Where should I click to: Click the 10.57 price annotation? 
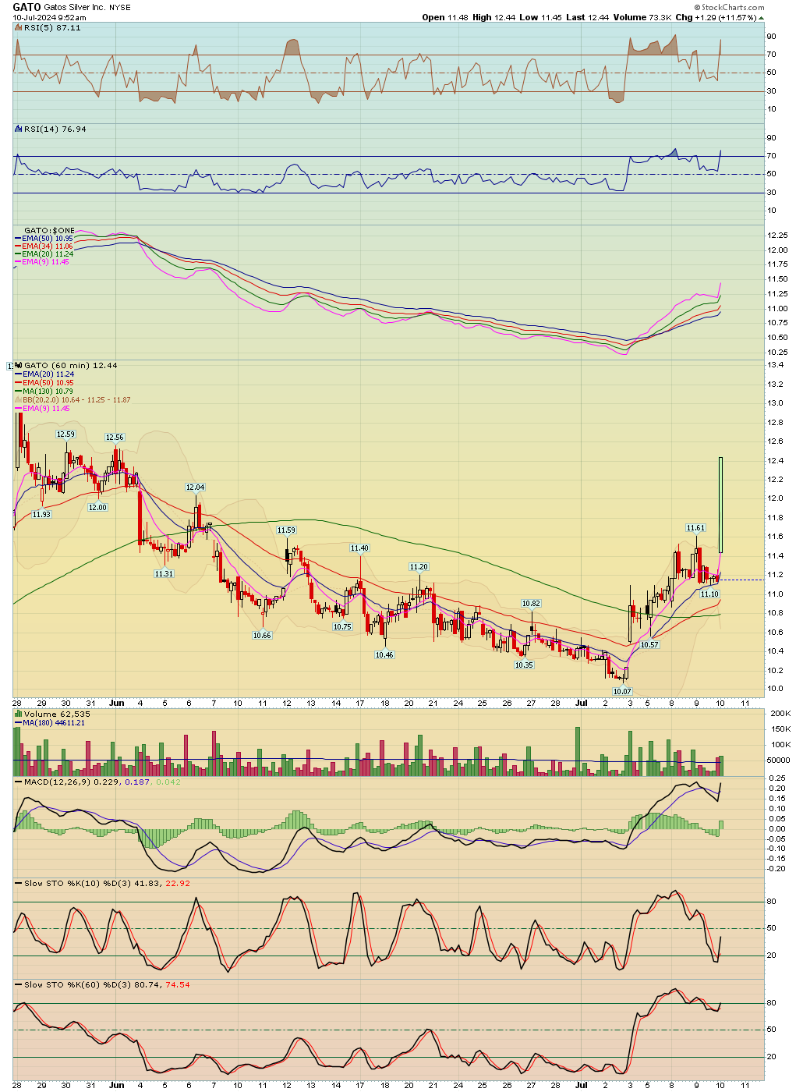tap(649, 644)
